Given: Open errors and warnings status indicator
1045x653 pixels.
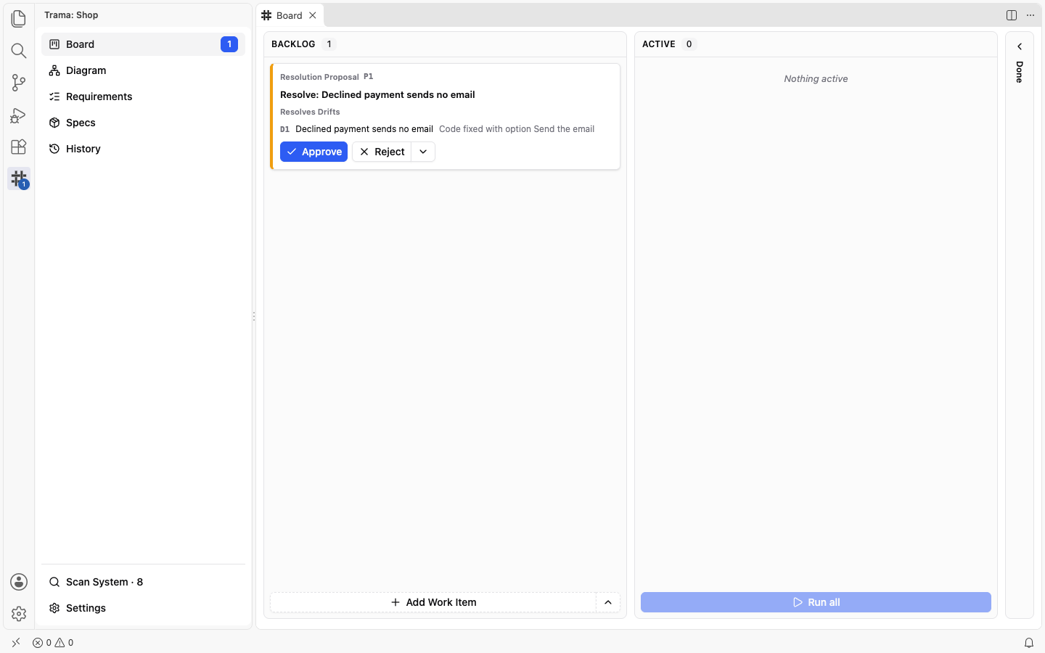Looking at the screenshot, I should coord(53,642).
